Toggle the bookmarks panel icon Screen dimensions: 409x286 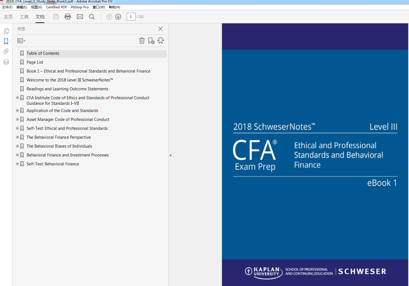6,41
